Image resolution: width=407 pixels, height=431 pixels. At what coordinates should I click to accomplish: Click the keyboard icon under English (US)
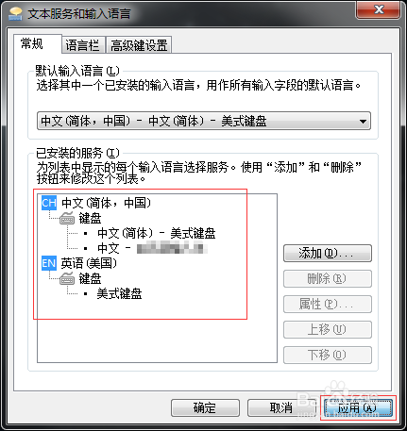(x=67, y=278)
